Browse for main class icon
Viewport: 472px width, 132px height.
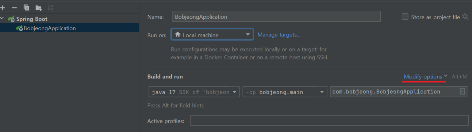coord(462,92)
